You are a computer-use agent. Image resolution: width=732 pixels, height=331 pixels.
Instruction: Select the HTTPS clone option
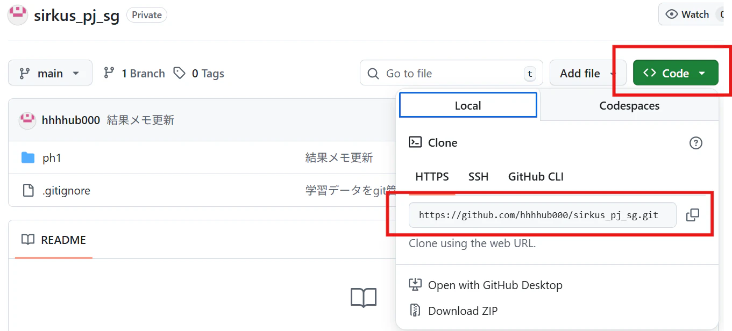click(x=432, y=177)
